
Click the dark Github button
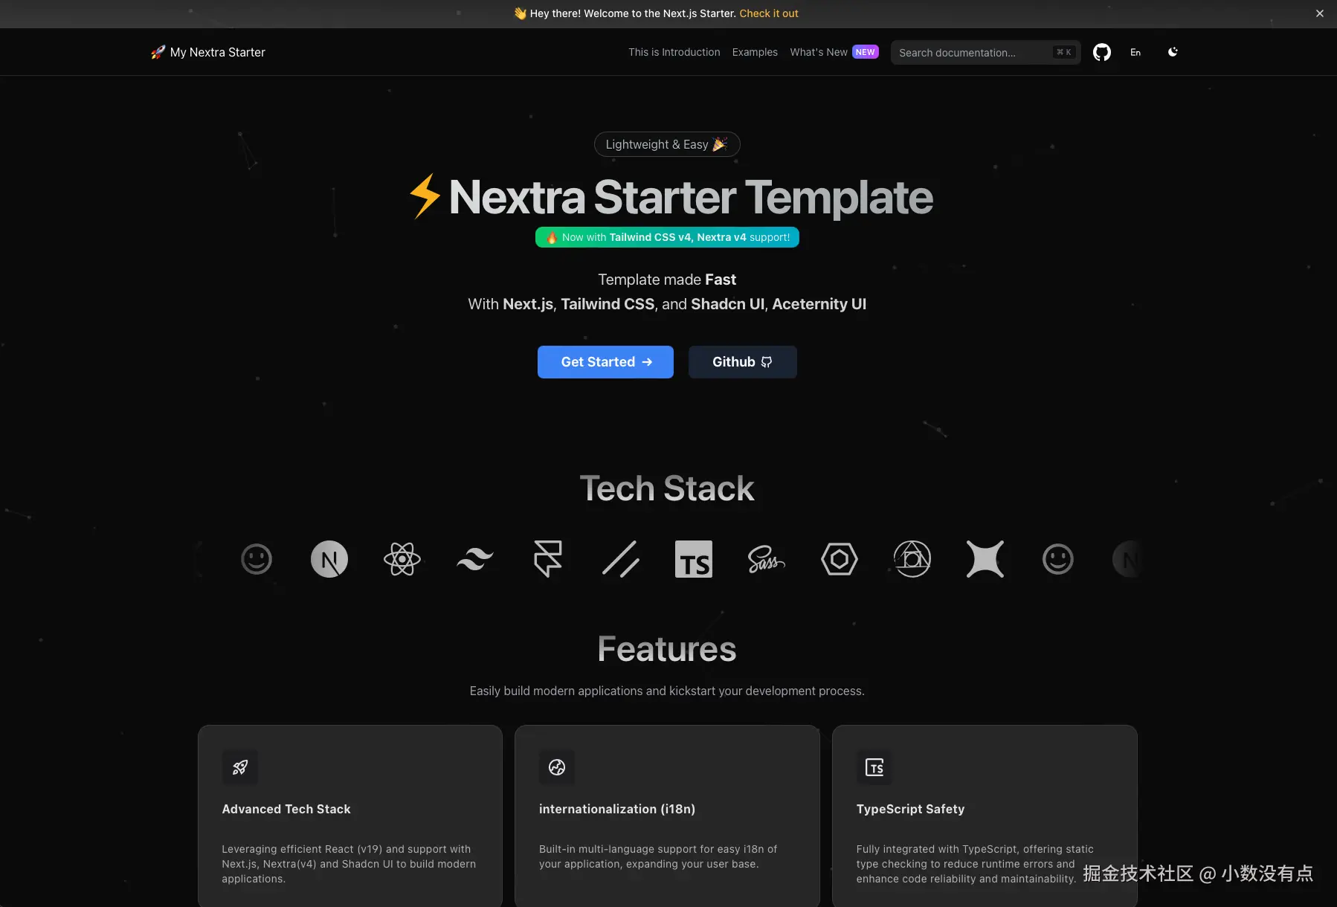tap(743, 362)
